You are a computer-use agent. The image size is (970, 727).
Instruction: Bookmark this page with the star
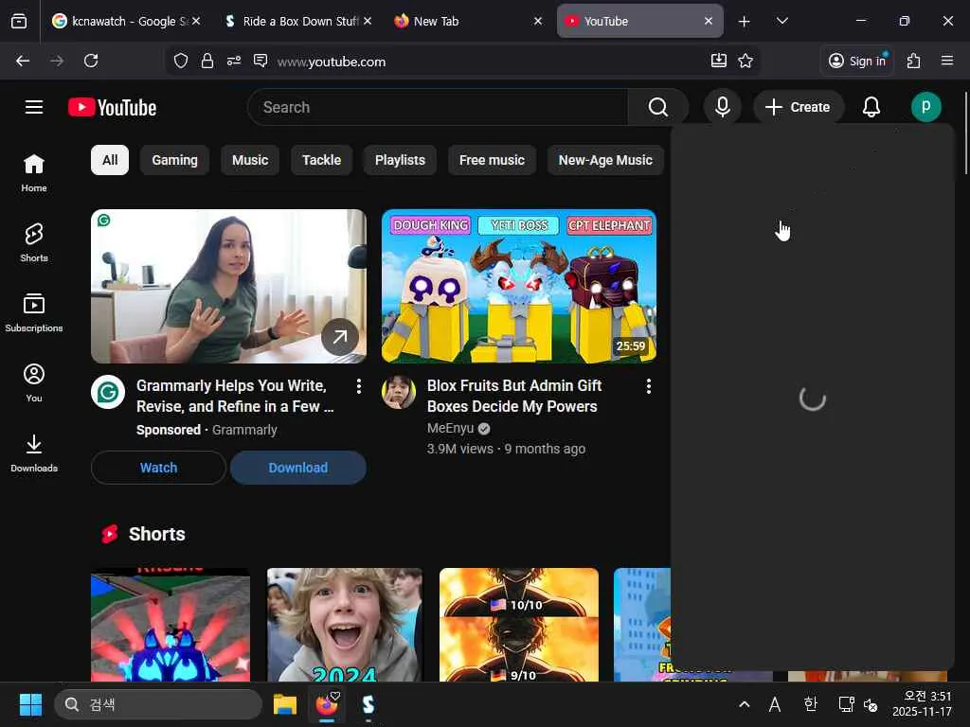click(x=745, y=61)
